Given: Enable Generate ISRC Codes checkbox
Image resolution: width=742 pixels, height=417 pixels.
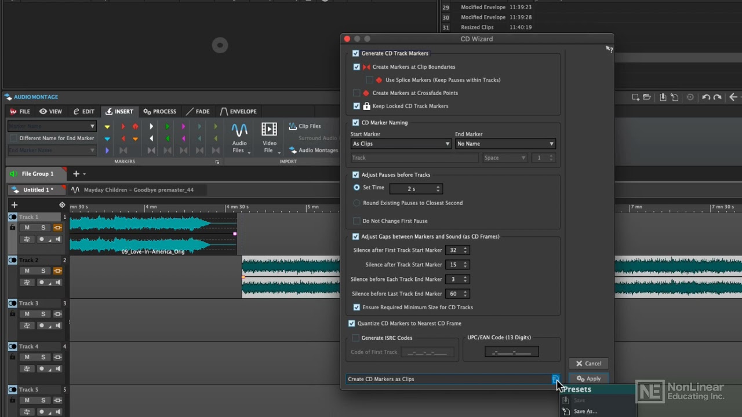Looking at the screenshot, I should pos(356,338).
